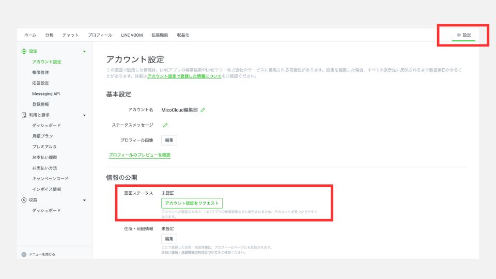Open お支払い方法 in sidebar

coord(44,168)
